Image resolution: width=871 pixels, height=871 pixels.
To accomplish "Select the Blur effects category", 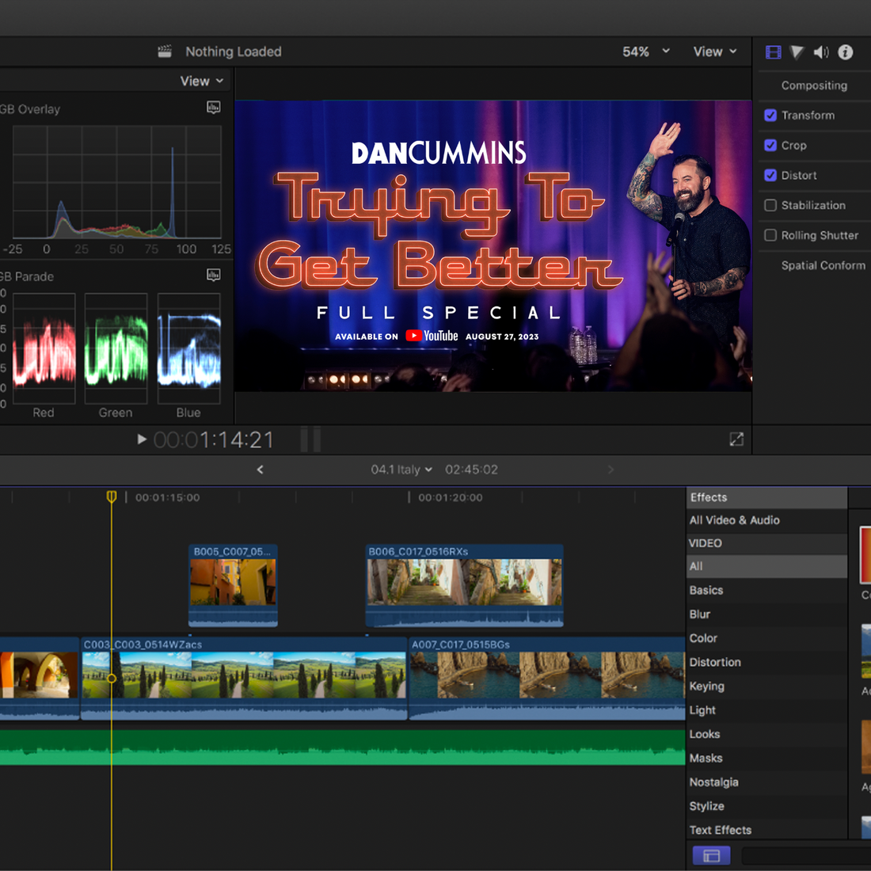I will pyautogui.click(x=700, y=614).
